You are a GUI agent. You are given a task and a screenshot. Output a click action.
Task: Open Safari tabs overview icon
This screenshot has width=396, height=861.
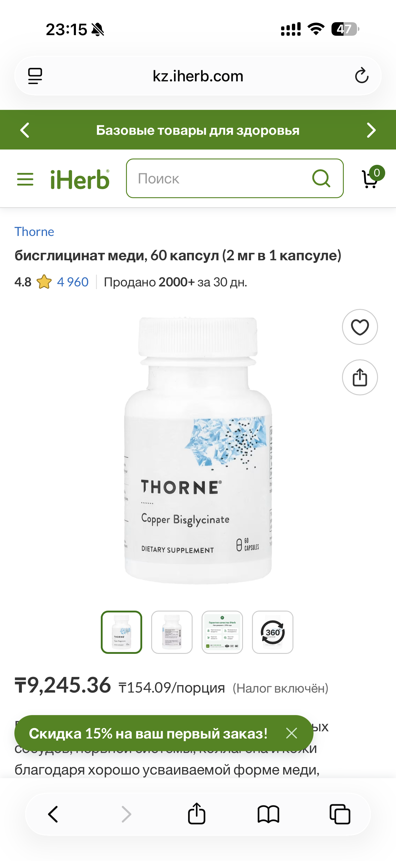pyautogui.click(x=340, y=814)
